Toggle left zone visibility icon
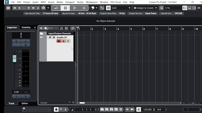202x113 pixels. [185, 8]
